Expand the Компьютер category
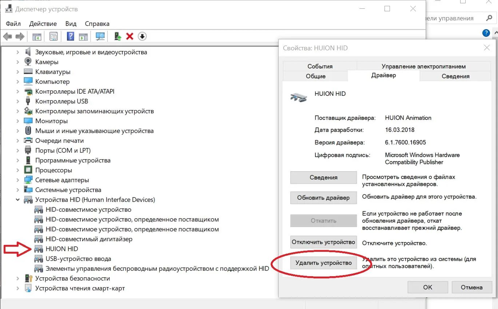The height and width of the screenshot is (309, 498). tap(17, 82)
